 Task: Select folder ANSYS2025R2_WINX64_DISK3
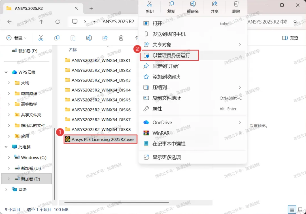pos(98,80)
